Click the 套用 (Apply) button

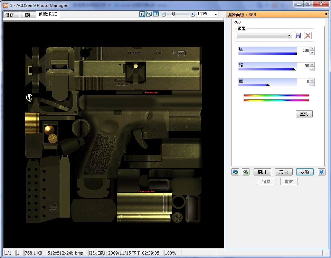pyautogui.click(x=262, y=172)
